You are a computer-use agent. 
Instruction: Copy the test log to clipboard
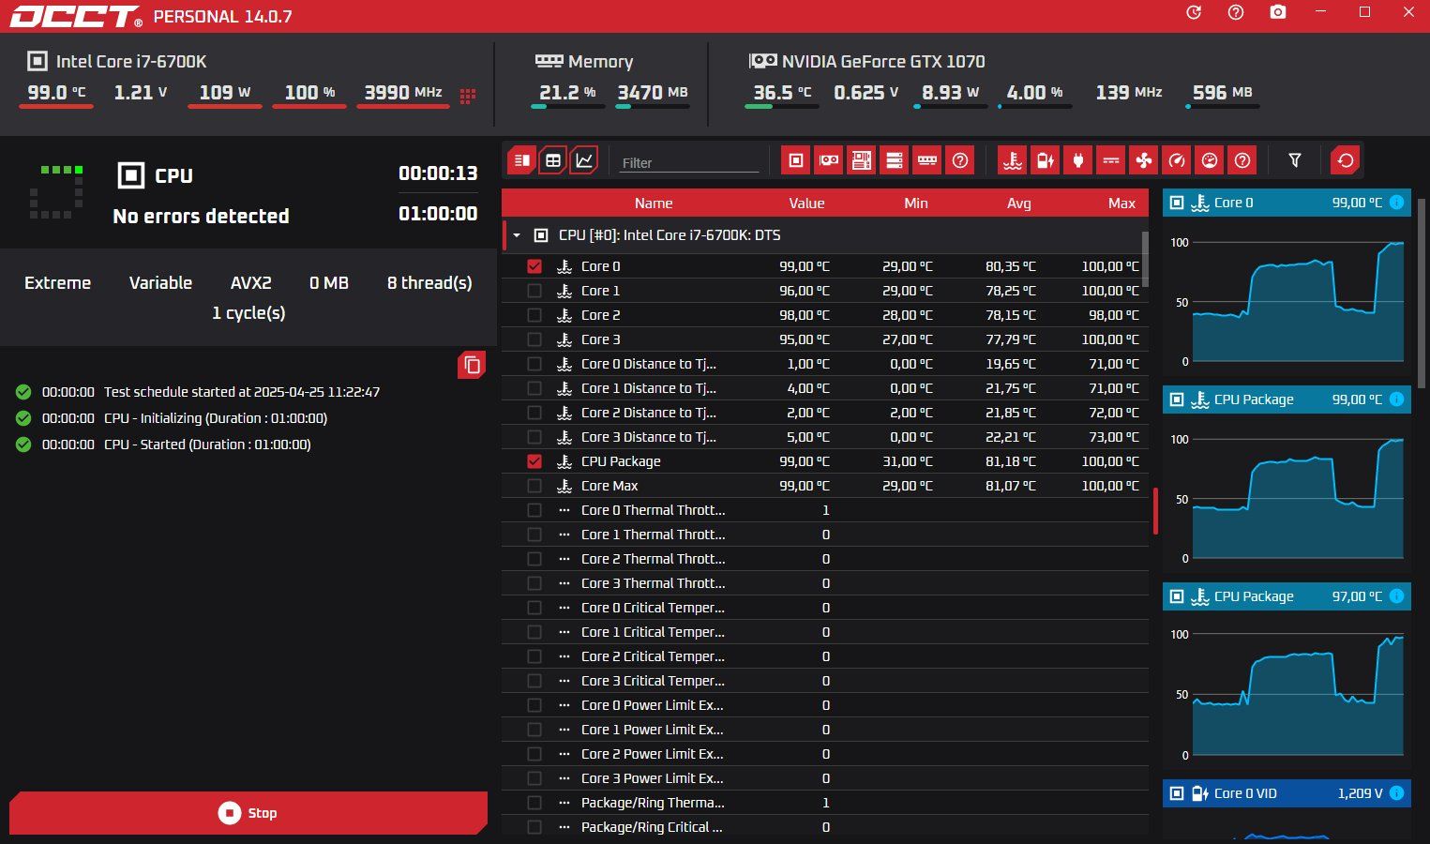click(x=472, y=365)
